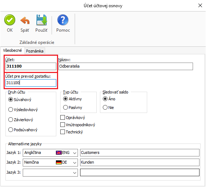
Task: Confirm with the green OK checkmark icon
Action: [10, 20]
